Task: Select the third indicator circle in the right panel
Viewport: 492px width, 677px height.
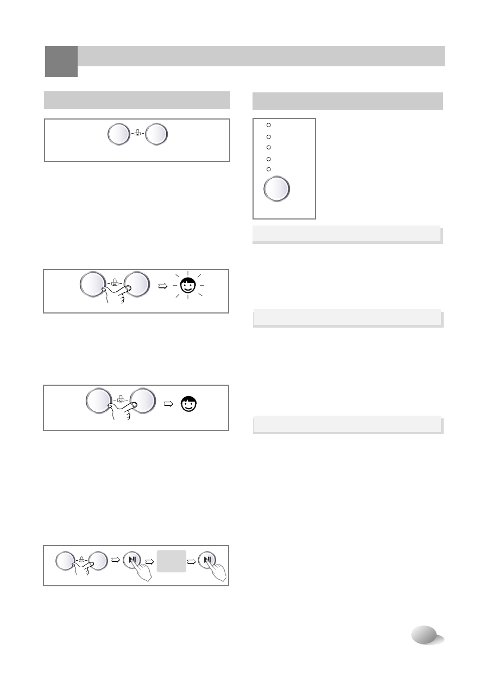Action: 268,147
